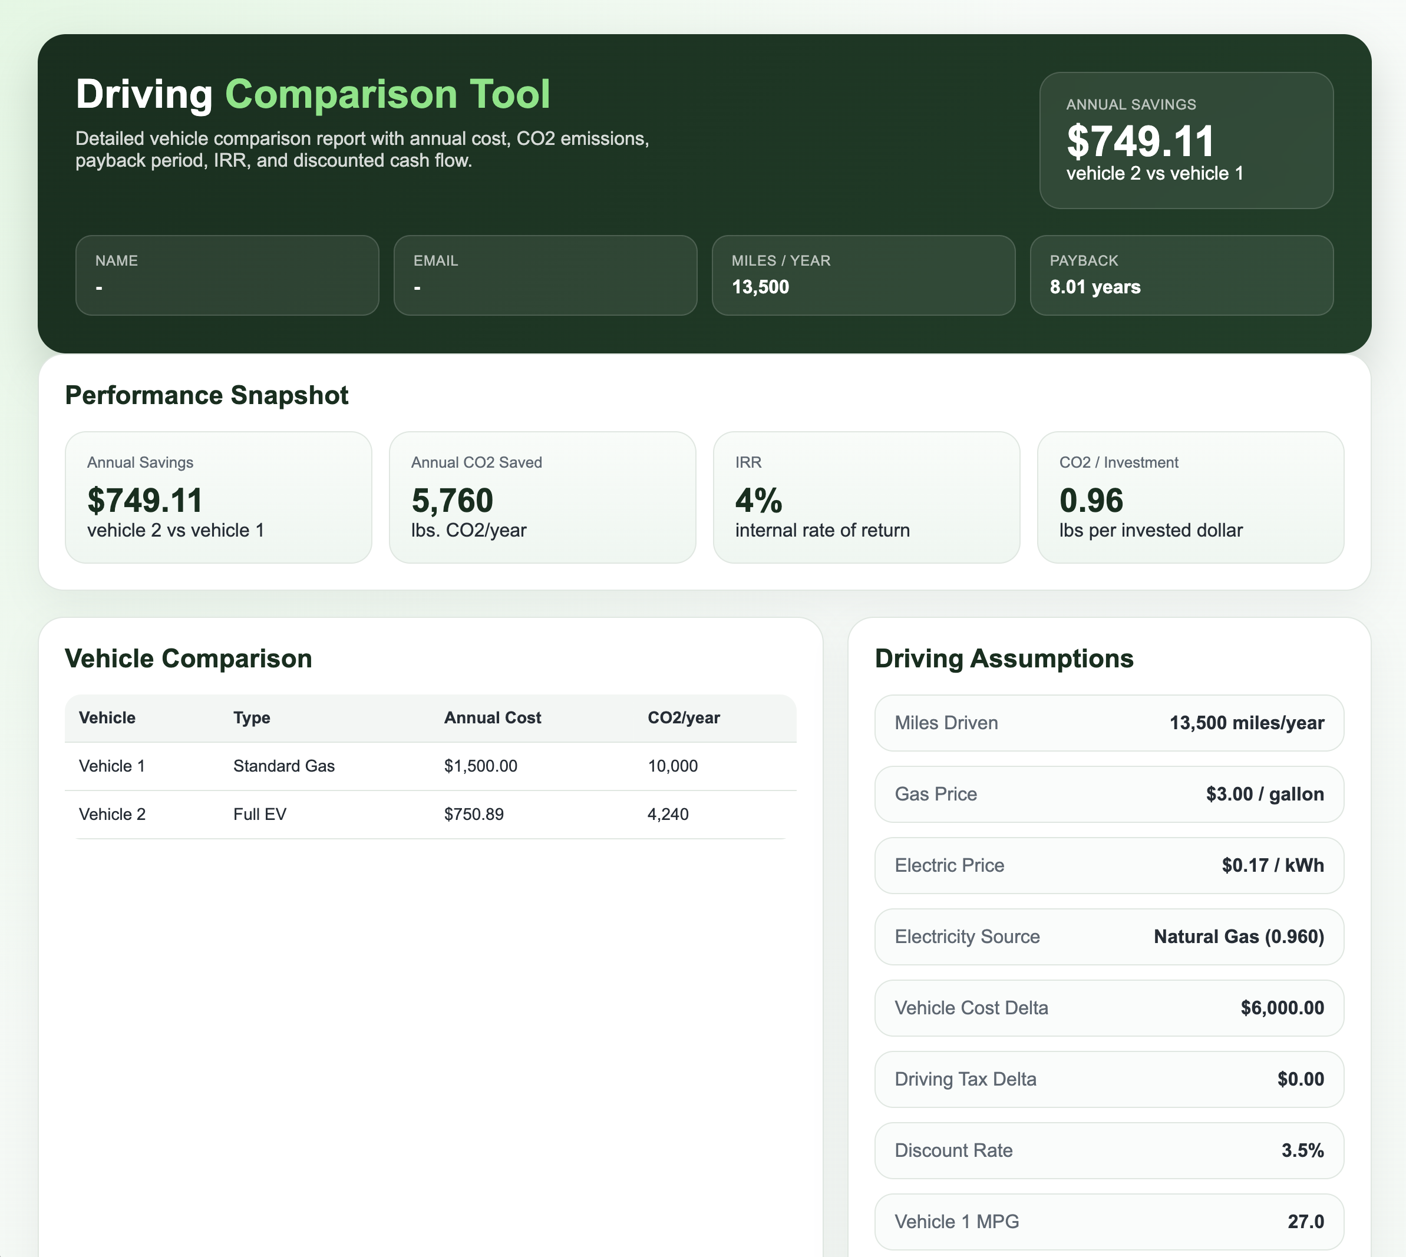Click the Vehicle Comparison heading
Screen dimensions: 1406x1257
tap(188, 658)
